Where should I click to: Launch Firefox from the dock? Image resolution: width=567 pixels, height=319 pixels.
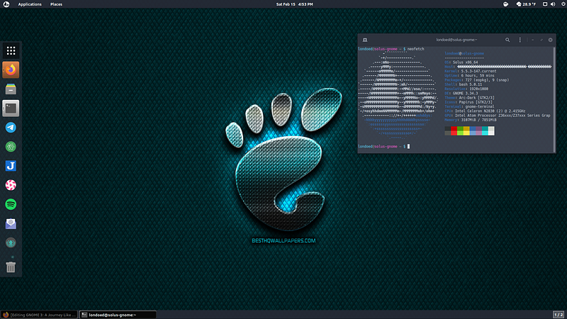(x=11, y=69)
